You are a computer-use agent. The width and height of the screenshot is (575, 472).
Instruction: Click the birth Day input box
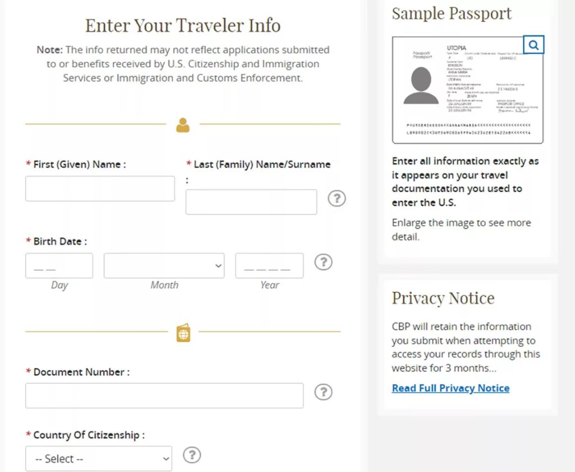tap(59, 266)
